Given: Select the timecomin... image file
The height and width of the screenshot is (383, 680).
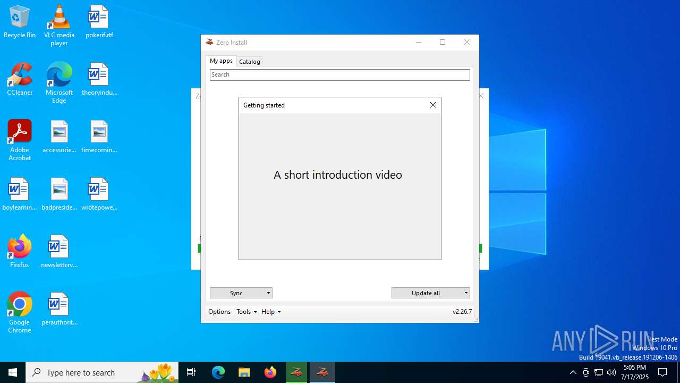Looking at the screenshot, I should click(x=99, y=137).
